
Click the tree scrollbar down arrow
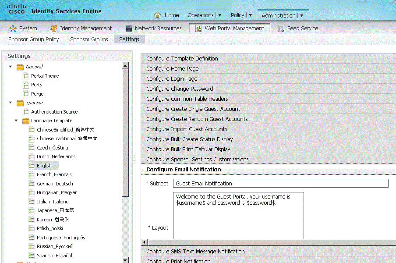pyautogui.click(x=125, y=260)
